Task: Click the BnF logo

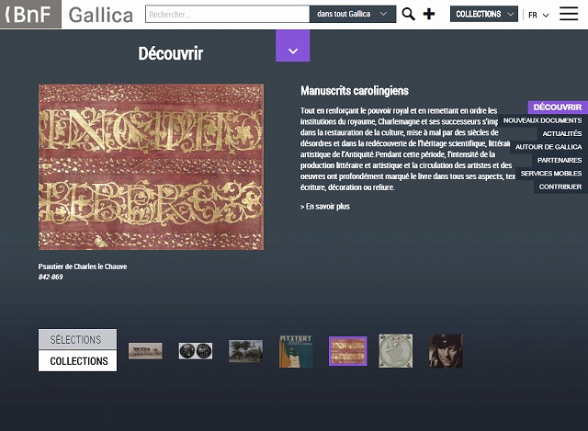Action: coord(30,15)
